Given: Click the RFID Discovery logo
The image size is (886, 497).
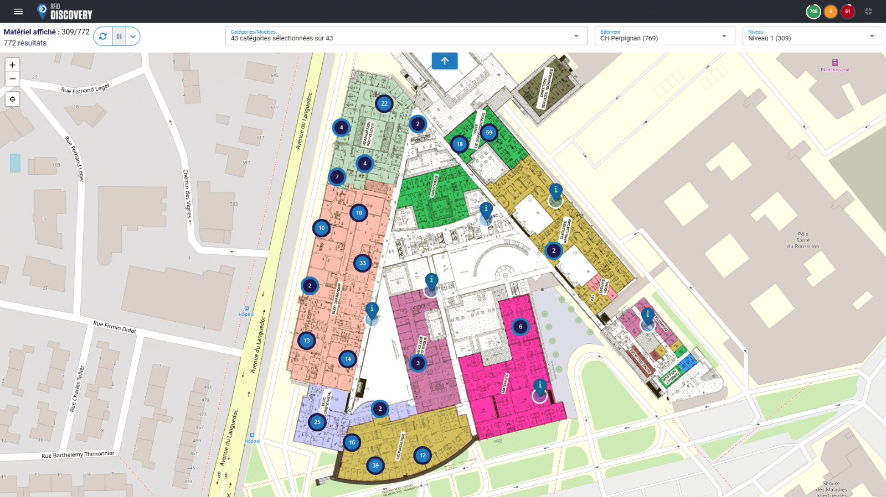Looking at the screenshot, I should point(64,12).
